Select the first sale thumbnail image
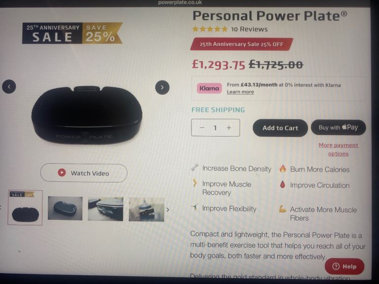The height and width of the screenshot is (284, 379). click(x=25, y=208)
